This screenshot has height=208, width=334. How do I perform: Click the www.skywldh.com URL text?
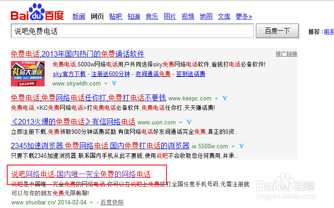pos(76,83)
